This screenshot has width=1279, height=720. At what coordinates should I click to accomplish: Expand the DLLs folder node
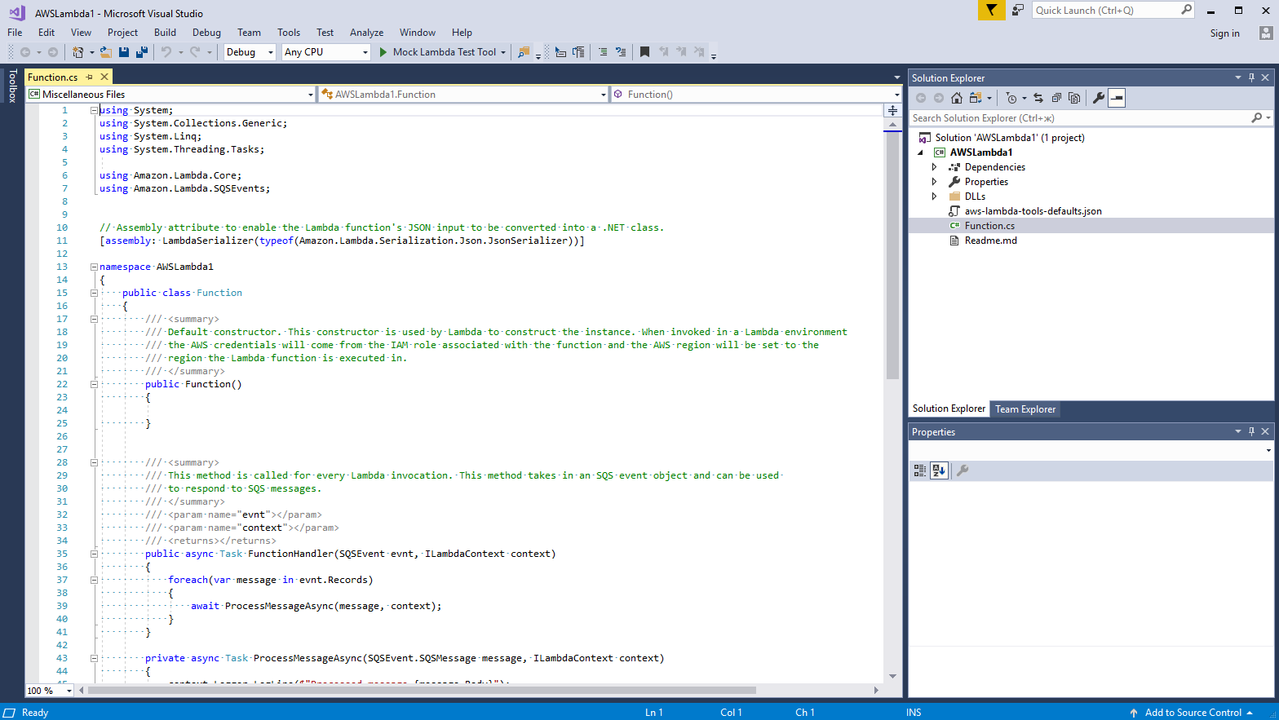point(935,197)
